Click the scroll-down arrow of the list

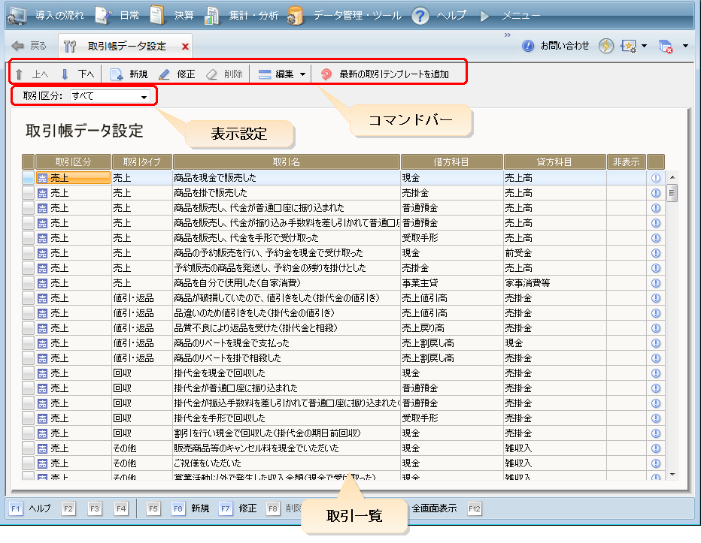tap(672, 475)
